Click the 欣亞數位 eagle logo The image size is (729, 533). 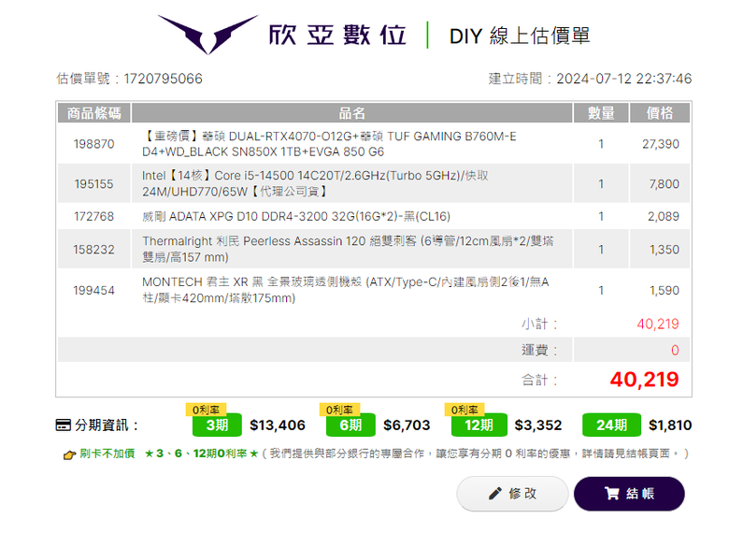click(x=207, y=34)
